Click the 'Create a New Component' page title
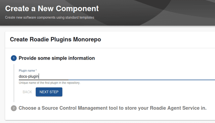This screenshot has height=123, width=215. [52, 9]
